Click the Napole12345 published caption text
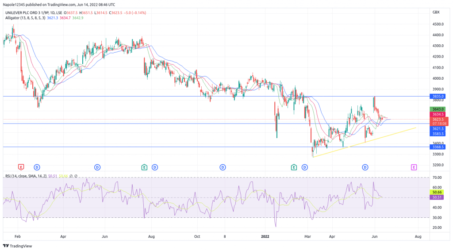The height and width of the screenshot is (251, 453). point(59,4)
